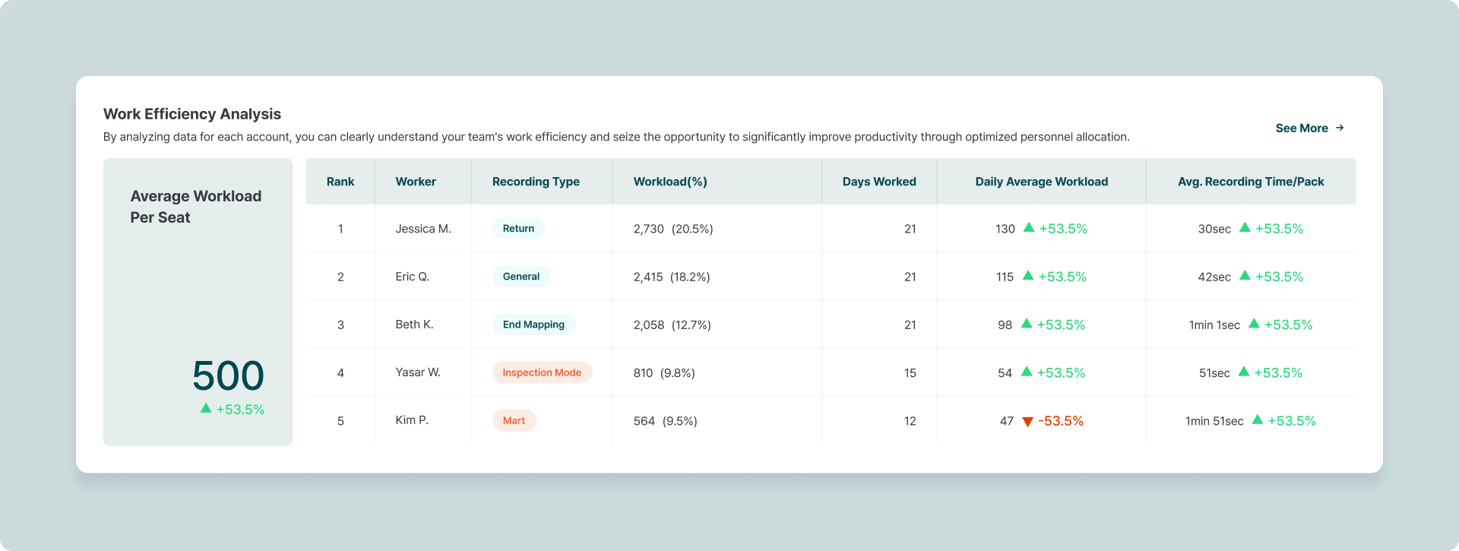
Task: Click up triangle beside Jessica's 130 daily workload
Action: click(x=1029, y=227)
